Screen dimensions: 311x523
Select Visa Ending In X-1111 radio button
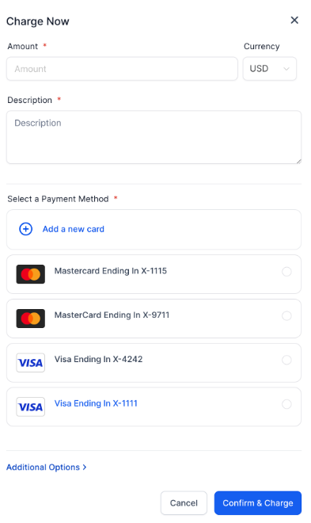click(x=286, y=404)
